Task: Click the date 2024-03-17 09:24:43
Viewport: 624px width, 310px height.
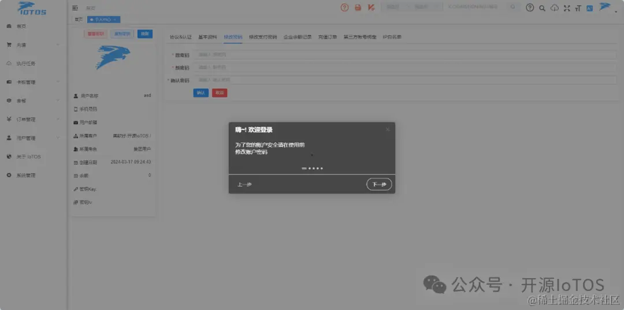Action: pyautogui.click(x=131, y=162)
